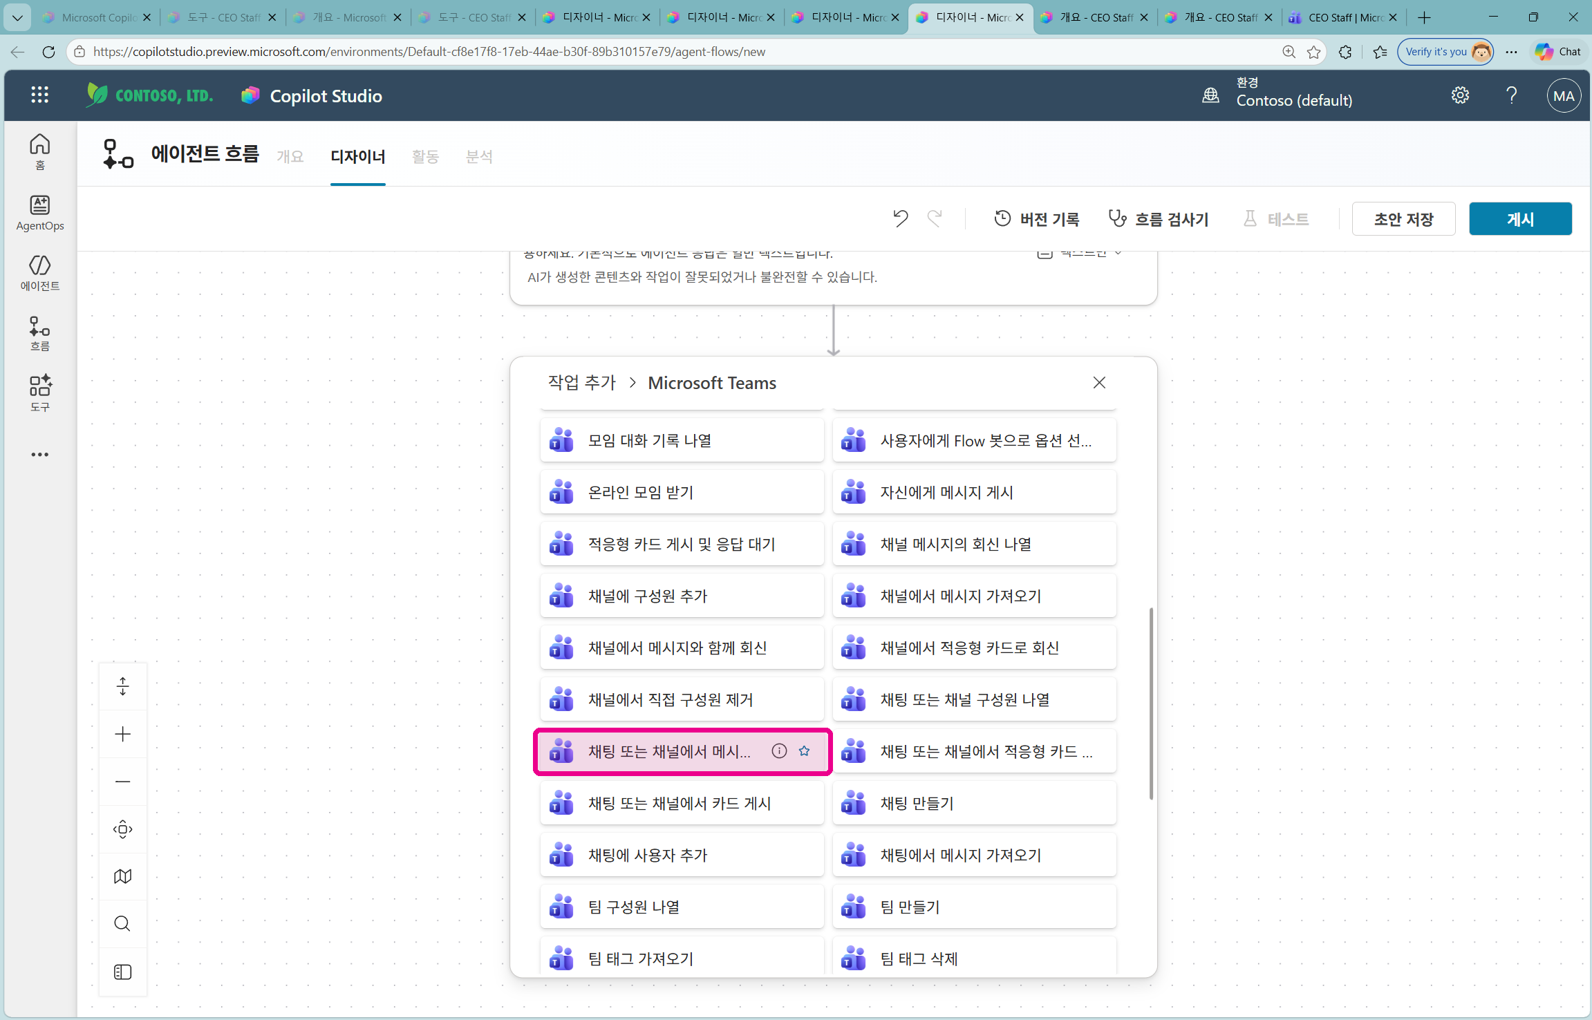Viewport: 1592px width, 1020px height.
Task: Click 게시 to publish the flow
Action: point(1520,219)
